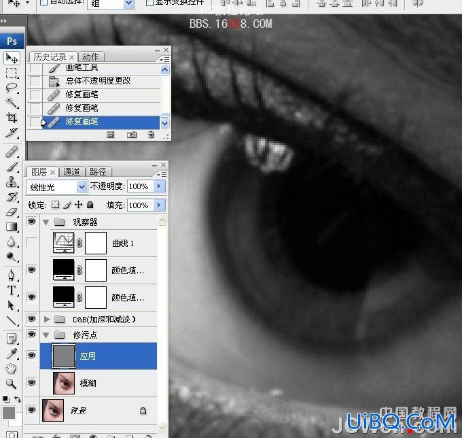Click the opacity value field
This screenshot has width=462, height=438.
pyautogui.click(x=141, y=186)
